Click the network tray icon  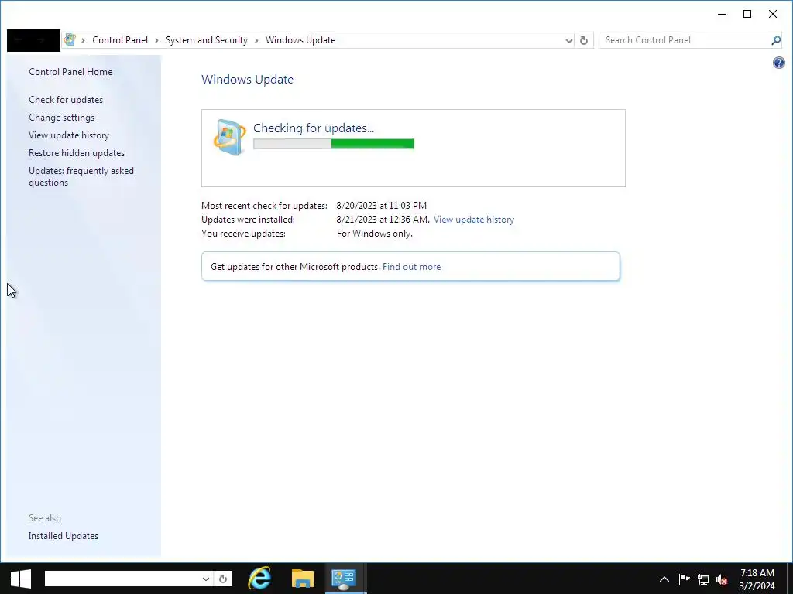tap(703, 579)
